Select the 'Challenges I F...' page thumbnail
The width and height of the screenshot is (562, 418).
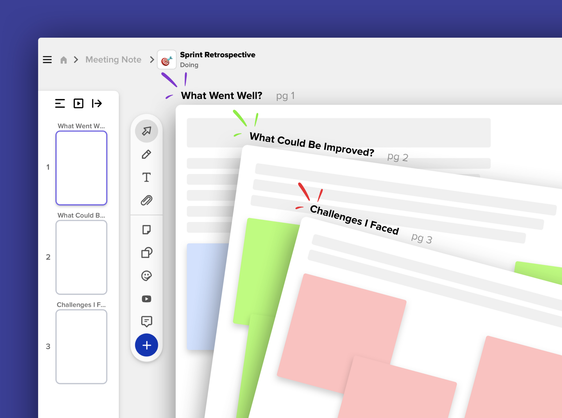pos(81,346)
